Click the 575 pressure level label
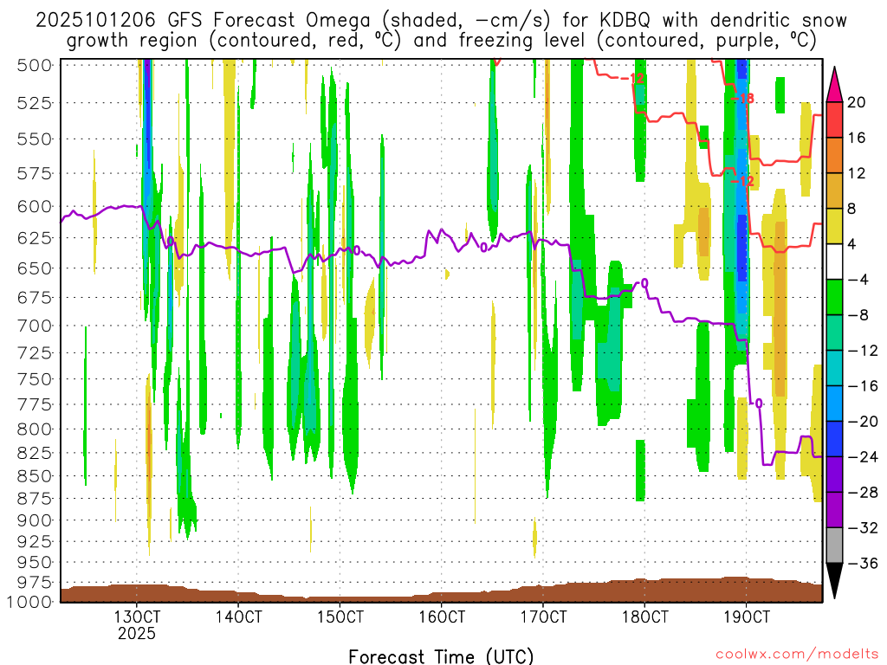Screen dimensions: 887x665 pos(35,173)
